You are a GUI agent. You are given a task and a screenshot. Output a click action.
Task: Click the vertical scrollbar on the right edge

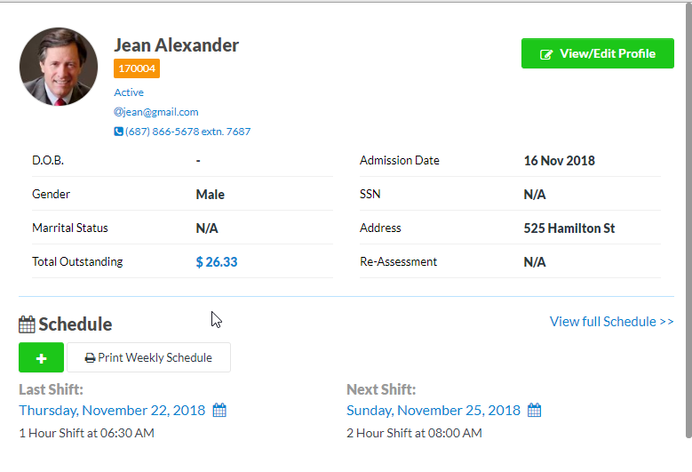[x=688, y=222]
